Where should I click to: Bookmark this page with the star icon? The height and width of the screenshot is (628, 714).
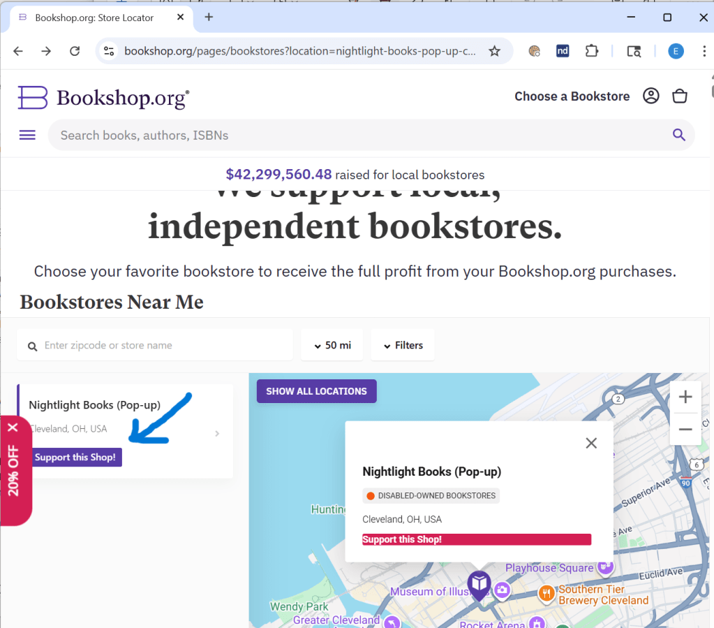494,51
